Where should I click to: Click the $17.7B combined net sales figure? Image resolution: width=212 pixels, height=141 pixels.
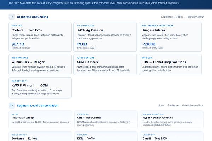coord(18,44)
